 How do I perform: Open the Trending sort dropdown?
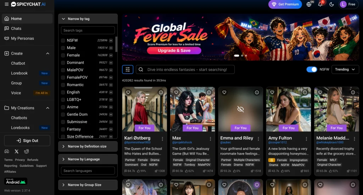tap(345, 70)
